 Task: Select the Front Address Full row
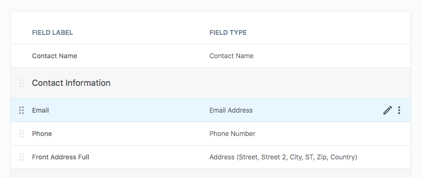coord(211,157)
